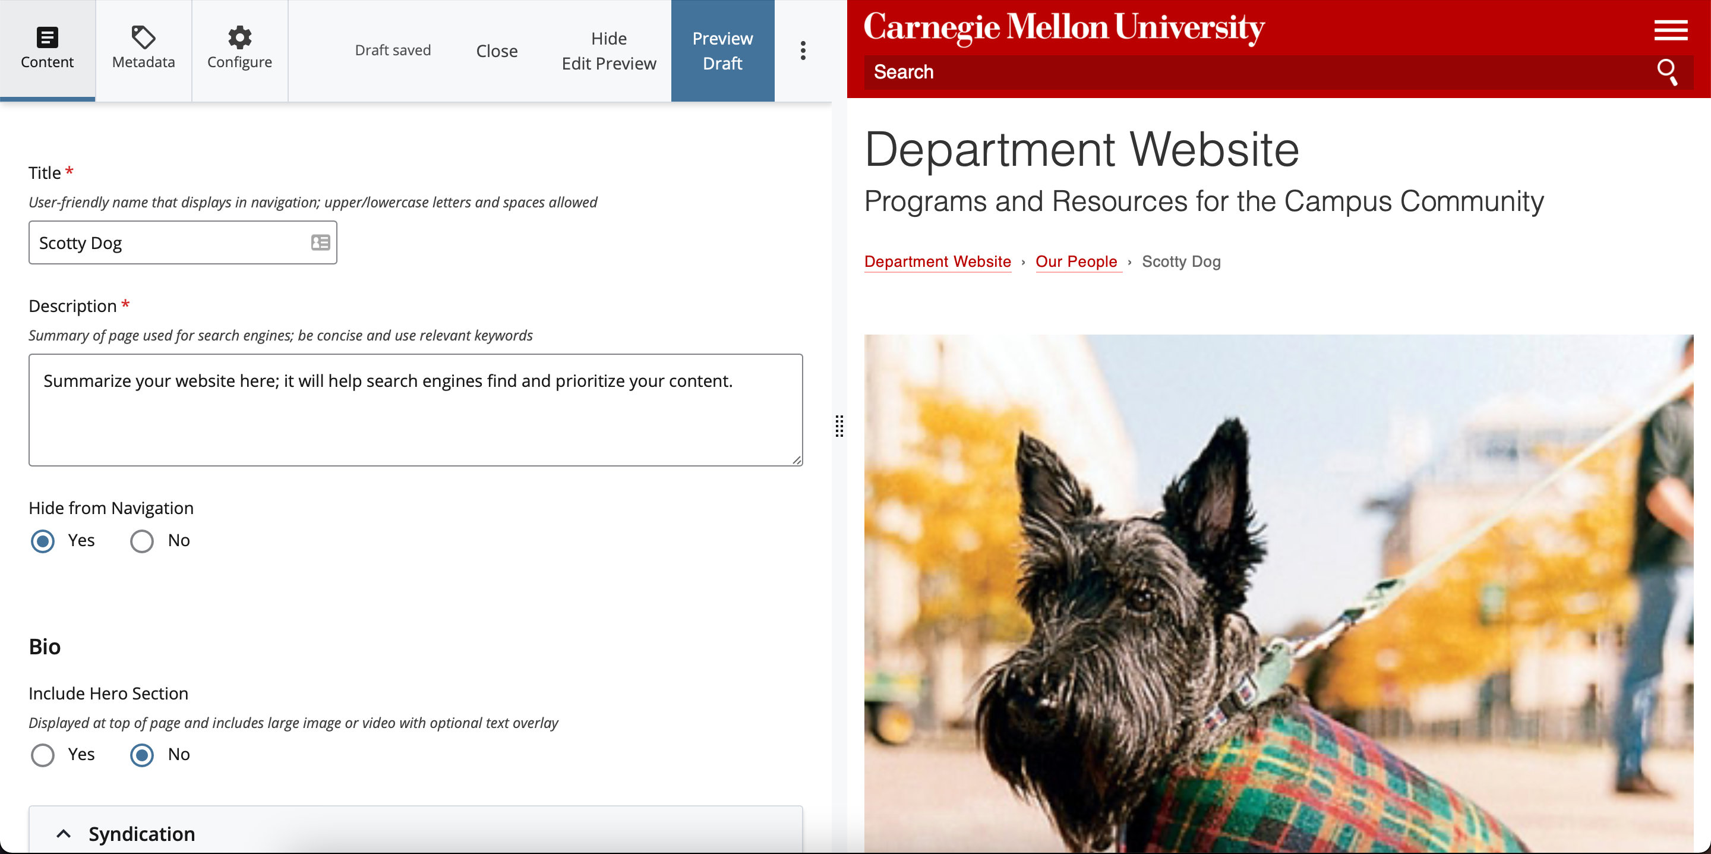
Task: Click the Title input field
Action: (x=184, y=242)
